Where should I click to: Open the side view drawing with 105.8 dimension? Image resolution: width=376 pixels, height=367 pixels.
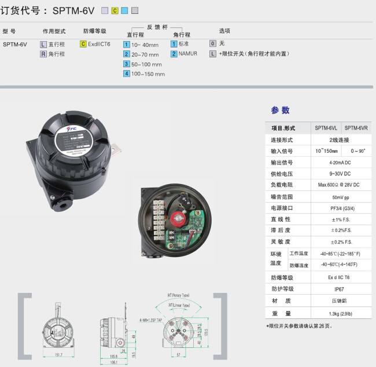[117, 333]
